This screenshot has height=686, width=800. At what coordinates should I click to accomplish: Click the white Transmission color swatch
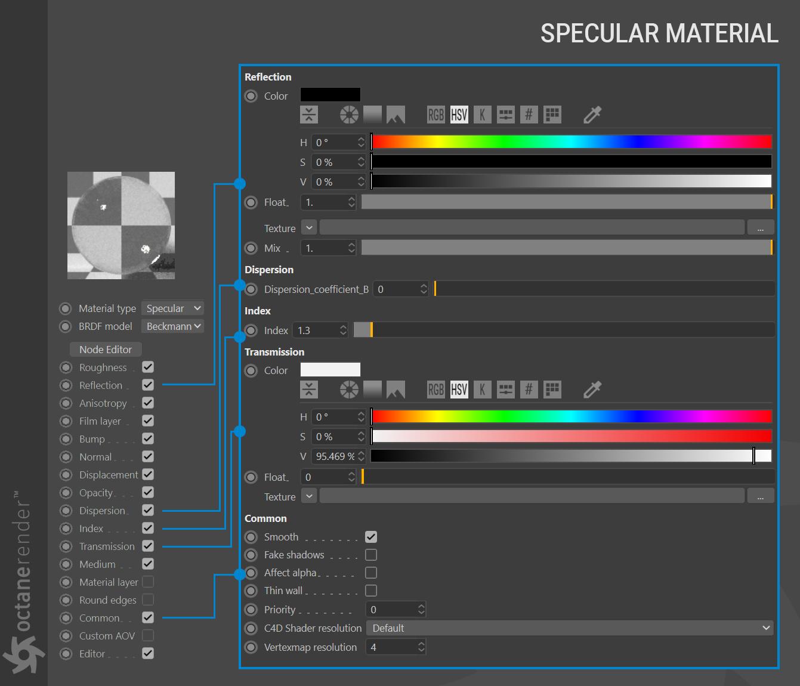[330, 370]
